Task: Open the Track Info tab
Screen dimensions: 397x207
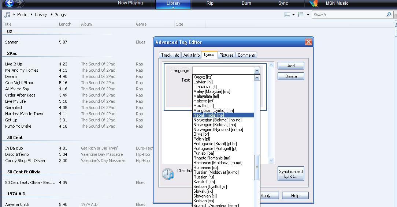Action: (170, 55)
